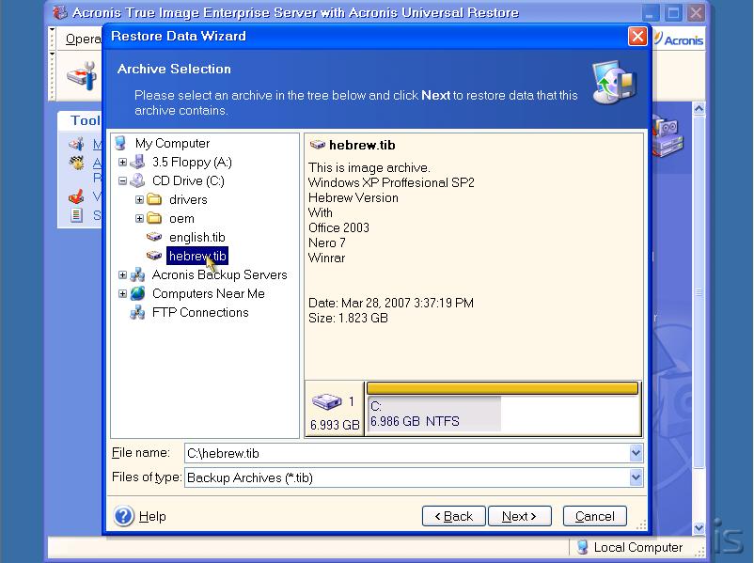
Task: Expand the drivers folder
Action: tap(139, 199)
